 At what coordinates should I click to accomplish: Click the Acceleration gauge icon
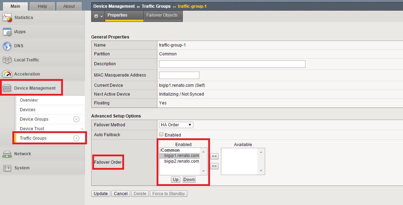[7, 74]
